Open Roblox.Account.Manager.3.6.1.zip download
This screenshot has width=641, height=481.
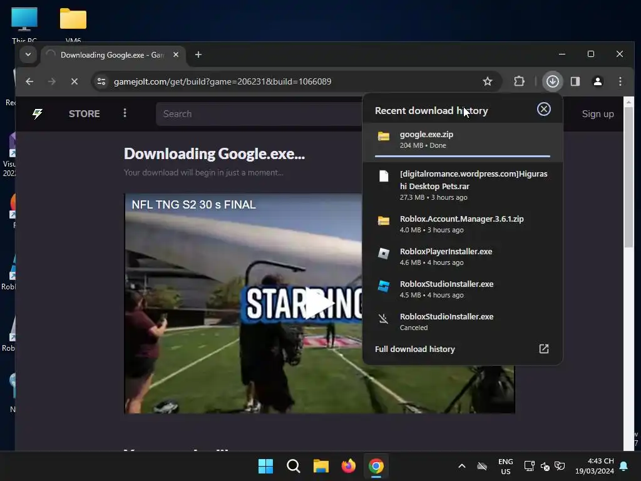463,224
